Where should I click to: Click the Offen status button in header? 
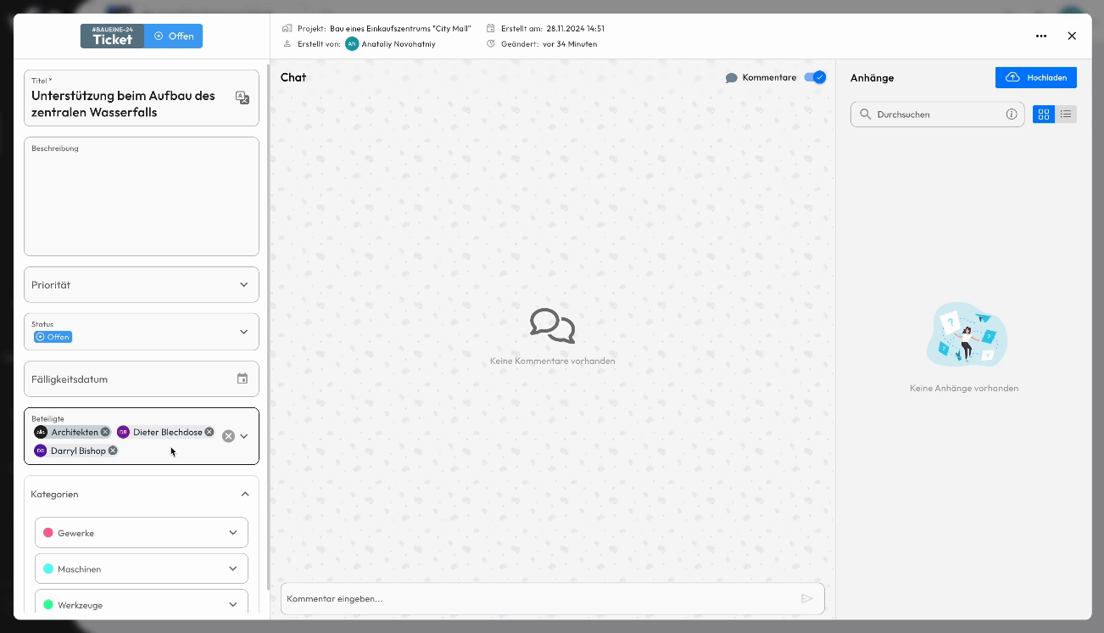coord(174,36)
